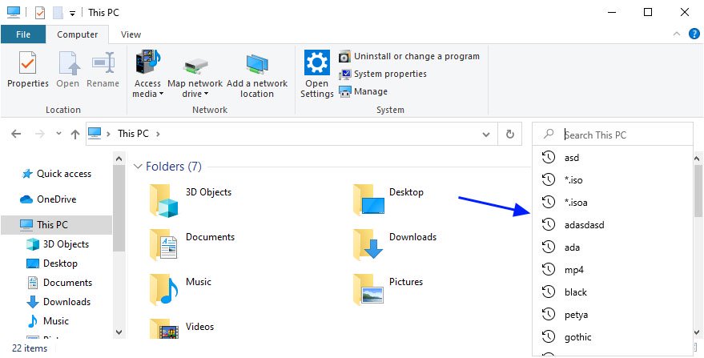Switch to the View tab
Image resolution: width=704 pixels, height=358 pixels.
(x=131, y=34)
